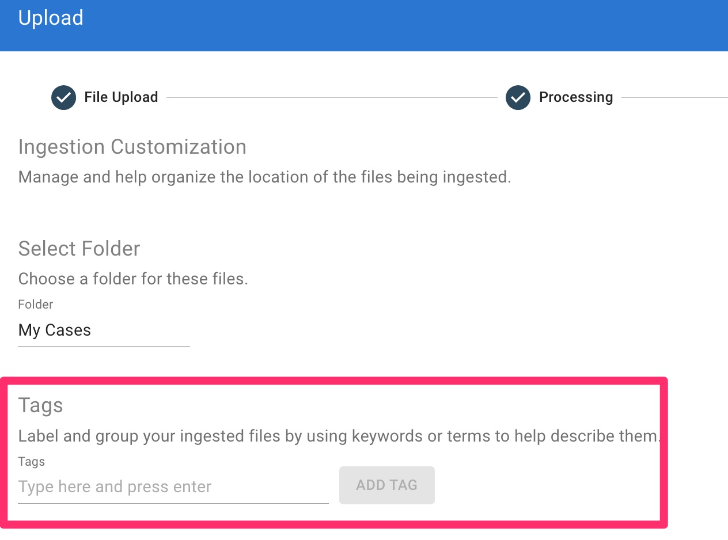Click the Tags section heading
The image size is (728, 540).
pos(41,405)
